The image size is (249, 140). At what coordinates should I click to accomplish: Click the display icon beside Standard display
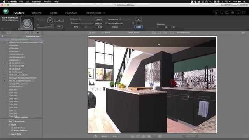(x=172, y=33)
